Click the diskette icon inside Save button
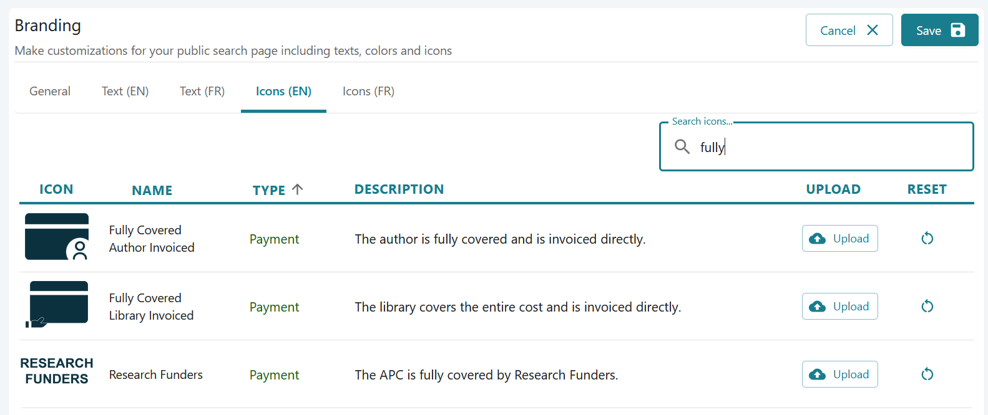The width and height of the screenshot is (988, 415). [957, 30]
